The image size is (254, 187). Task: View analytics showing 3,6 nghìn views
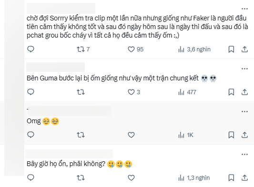tap(194, 49)
